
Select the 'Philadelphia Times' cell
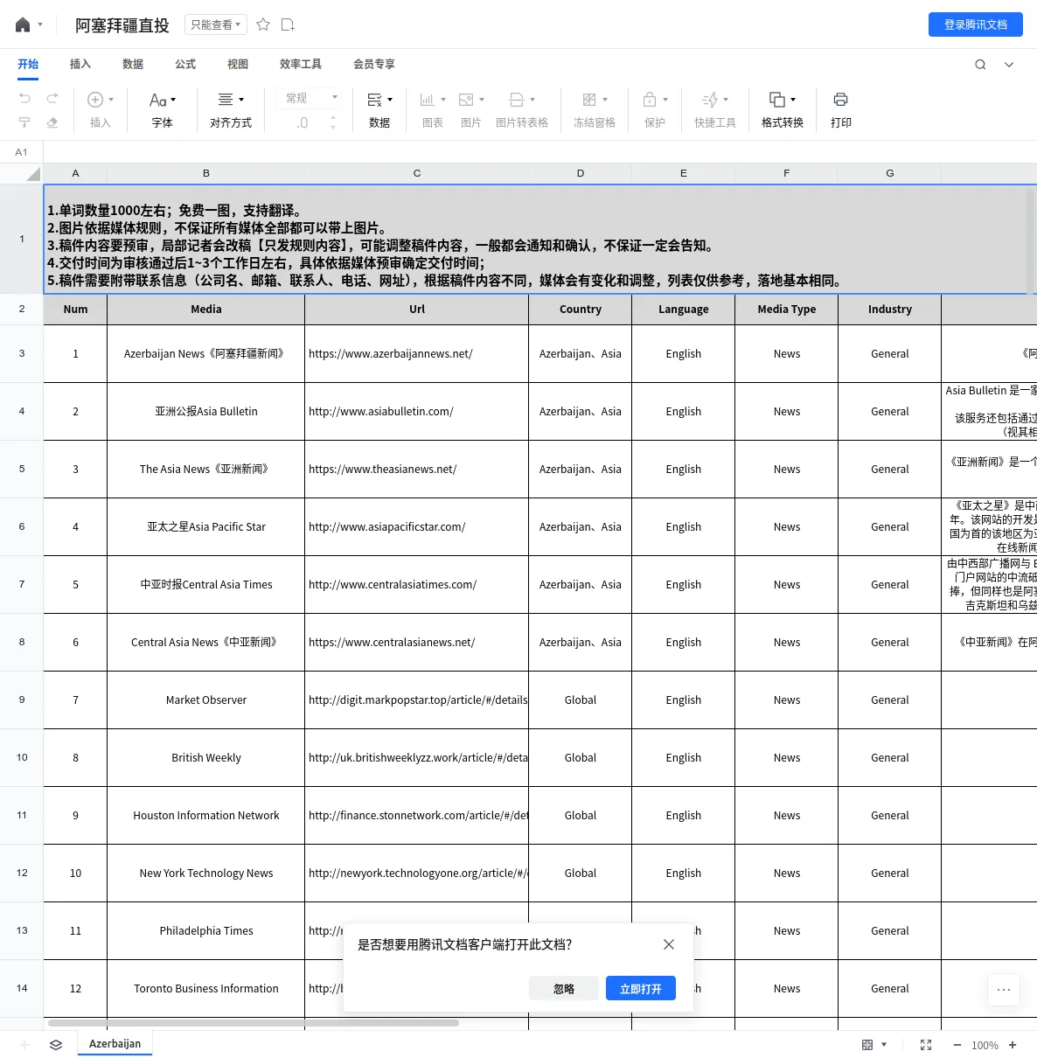pyautogui.click(x=206, y=931)
